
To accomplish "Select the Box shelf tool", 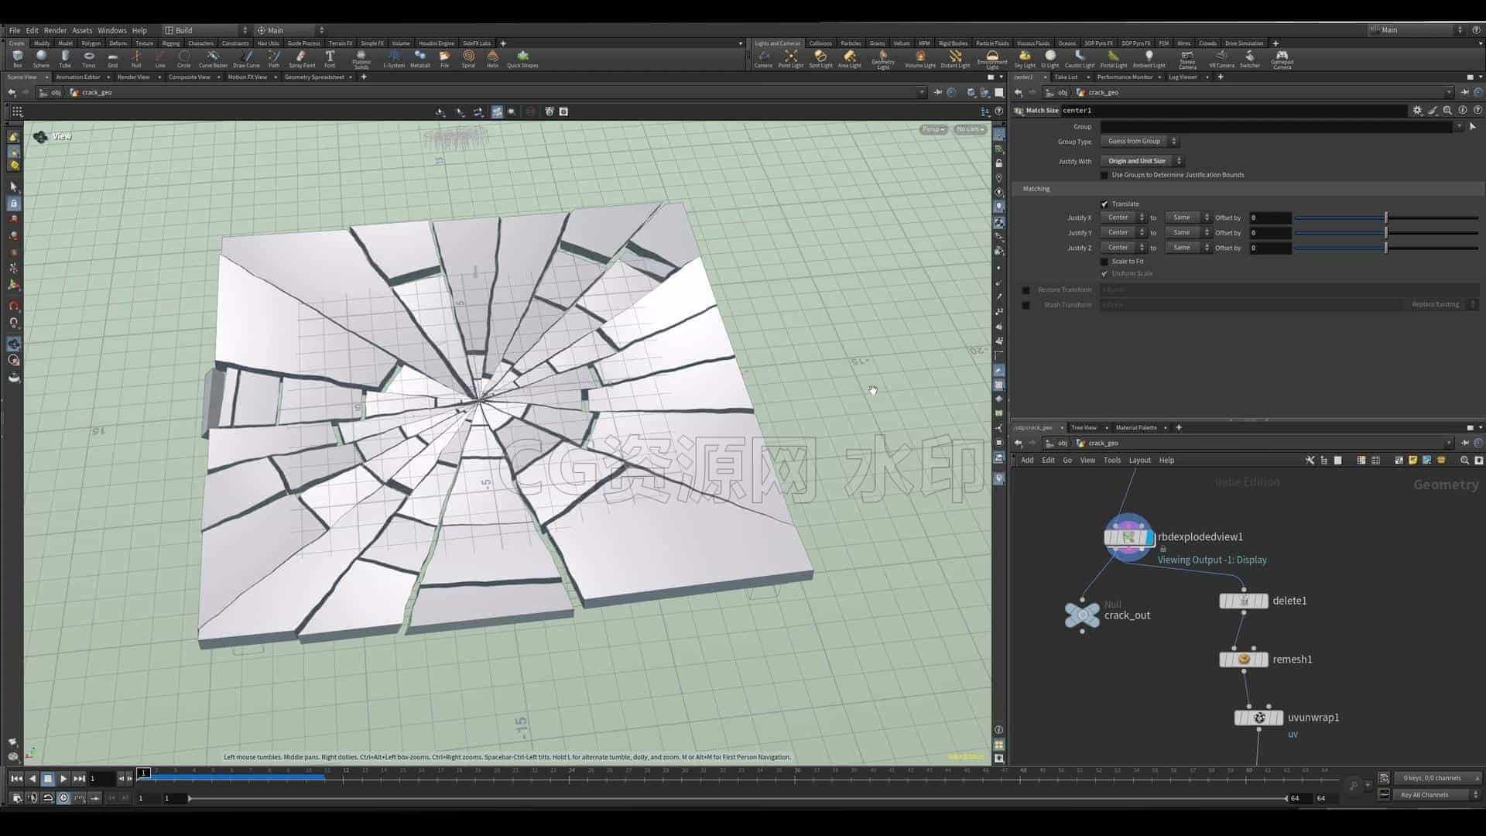I will pos(17,59).
